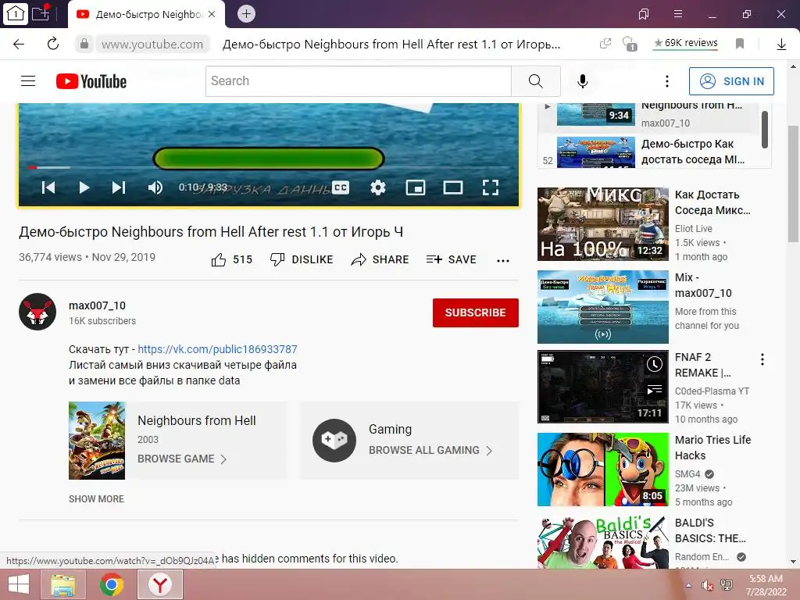
Task: Click the search magnifier button
Action: pyautogui.click(x=536, y=81)
